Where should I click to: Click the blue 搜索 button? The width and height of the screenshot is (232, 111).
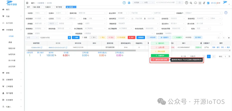[x=76, y=38]
